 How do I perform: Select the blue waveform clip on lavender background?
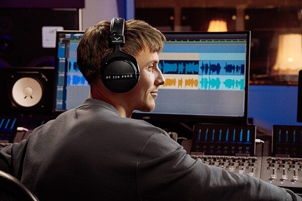tap(78, 79)
